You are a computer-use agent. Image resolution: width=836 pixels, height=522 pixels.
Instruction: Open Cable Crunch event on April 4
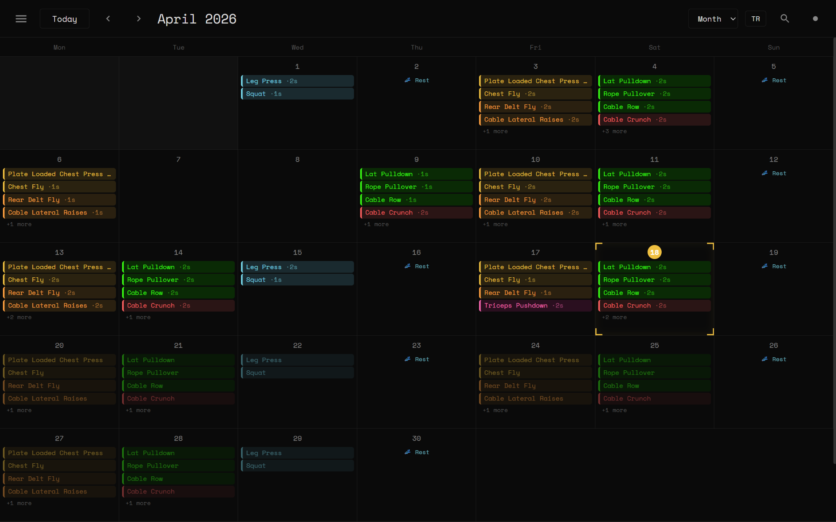click(x=654, y=119)
